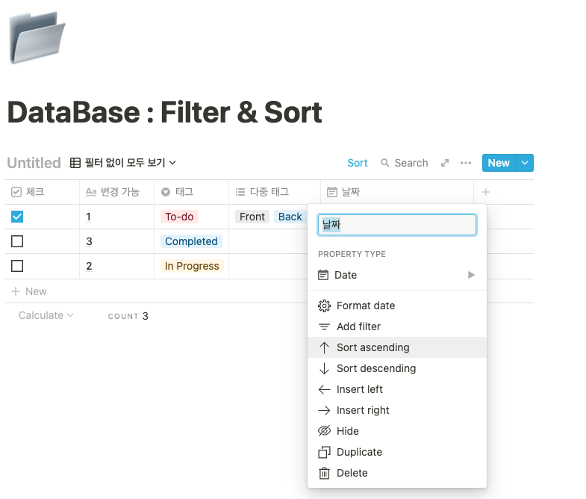Image resolution: width=586 pixels, height=499 pixels.
Task: Click the property name field containing 날짜
Action: click(x=397, y=225)
